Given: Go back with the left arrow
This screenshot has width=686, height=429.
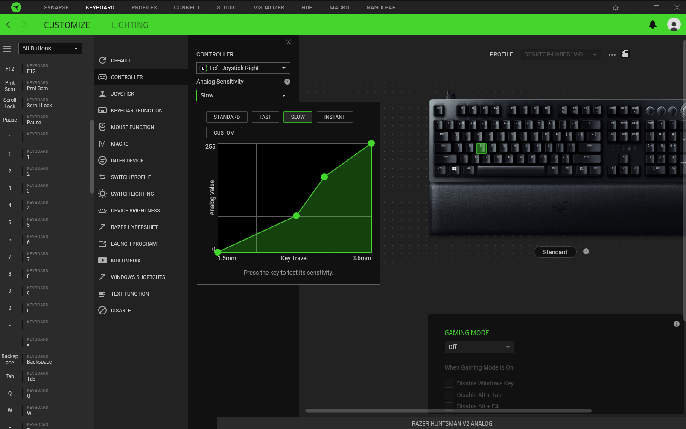Looking at the screenshot, I should (8, 25).
